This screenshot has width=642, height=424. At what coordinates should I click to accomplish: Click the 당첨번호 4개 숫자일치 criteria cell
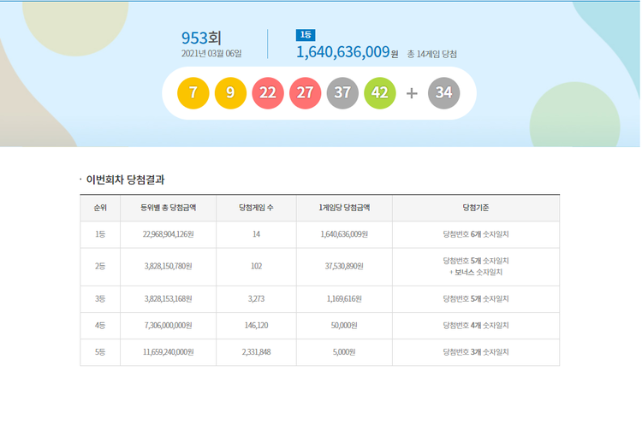[x=476, y=326]
